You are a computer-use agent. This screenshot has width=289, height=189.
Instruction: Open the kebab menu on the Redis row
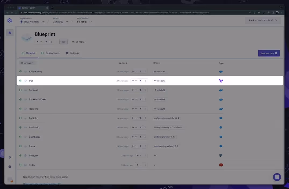[145, 165]
